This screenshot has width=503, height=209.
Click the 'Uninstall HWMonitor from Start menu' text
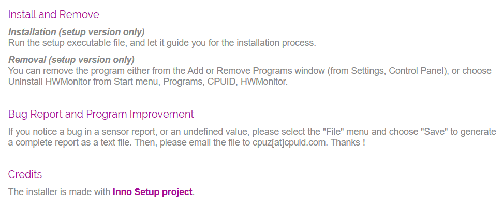84,82
